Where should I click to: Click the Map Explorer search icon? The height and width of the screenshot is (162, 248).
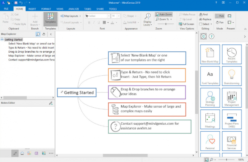38,34
